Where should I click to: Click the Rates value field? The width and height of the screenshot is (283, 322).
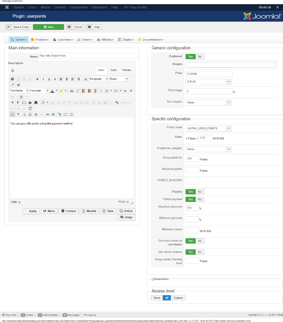(205, 138)
